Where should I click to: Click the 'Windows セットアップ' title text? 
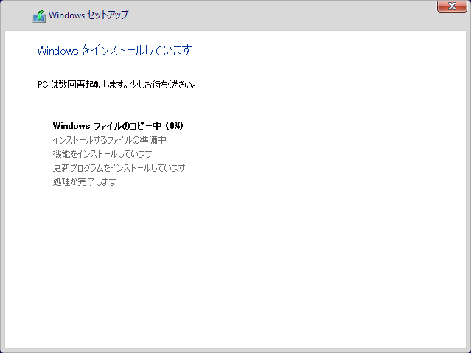point(88,15)
